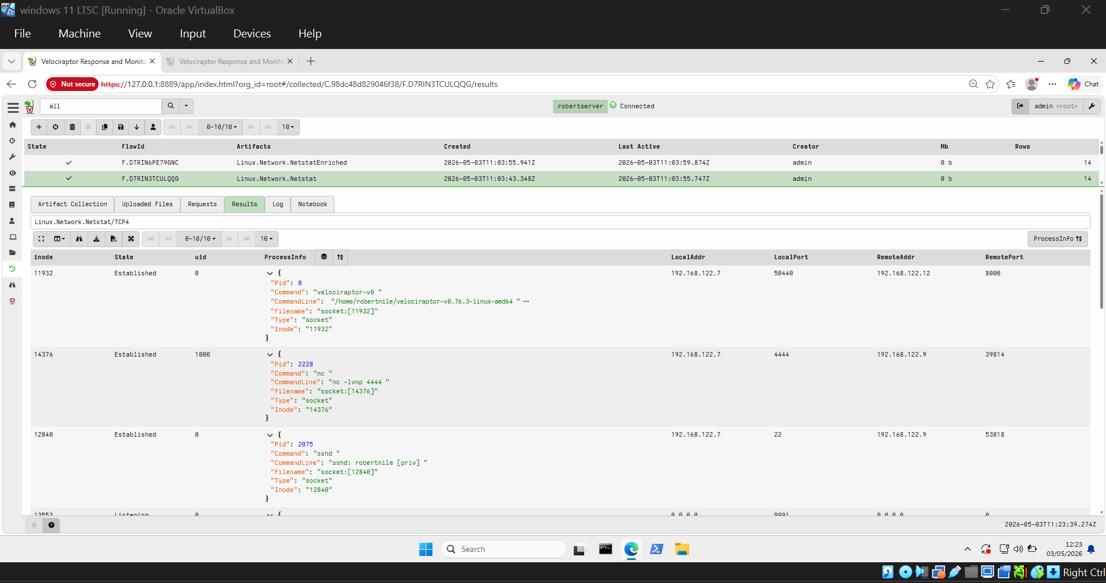Switch to Uploaded Files tab
The image size is (1106, 583).
[x=147, y=204]
